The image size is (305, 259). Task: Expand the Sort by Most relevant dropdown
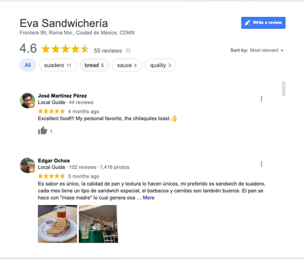tap(257, 50)
